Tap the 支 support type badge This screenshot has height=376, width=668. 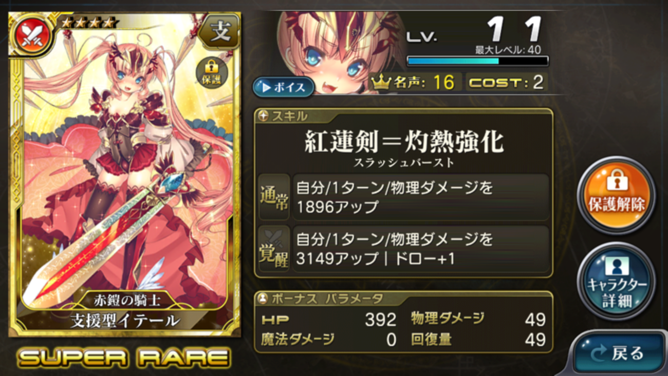coord(220,32)
